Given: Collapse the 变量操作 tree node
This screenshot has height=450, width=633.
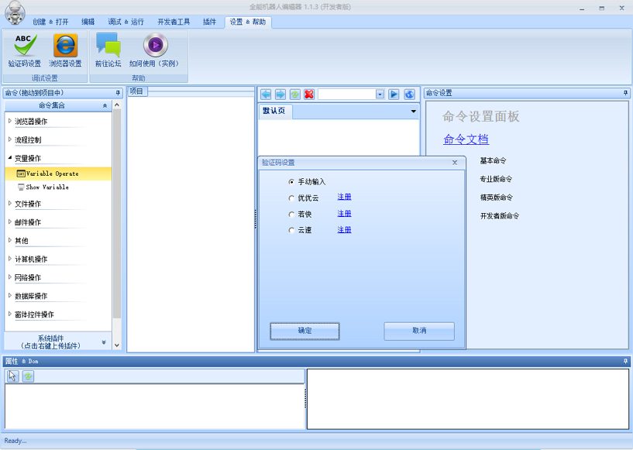Looking at the screenshot, I should pos(10,158).
